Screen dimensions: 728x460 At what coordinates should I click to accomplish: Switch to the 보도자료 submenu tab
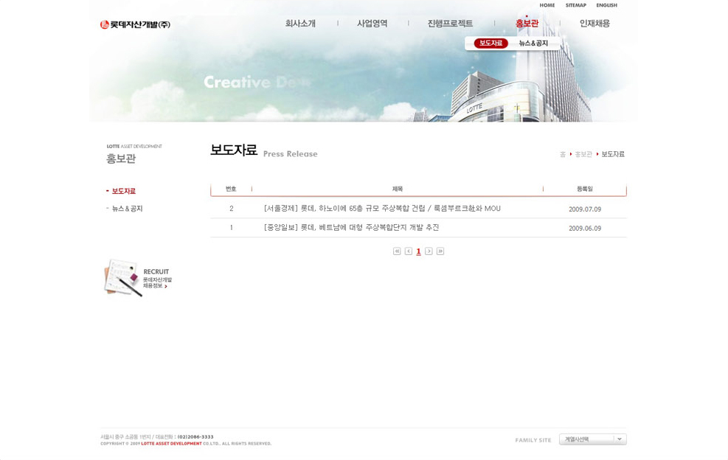coord(490,43)
